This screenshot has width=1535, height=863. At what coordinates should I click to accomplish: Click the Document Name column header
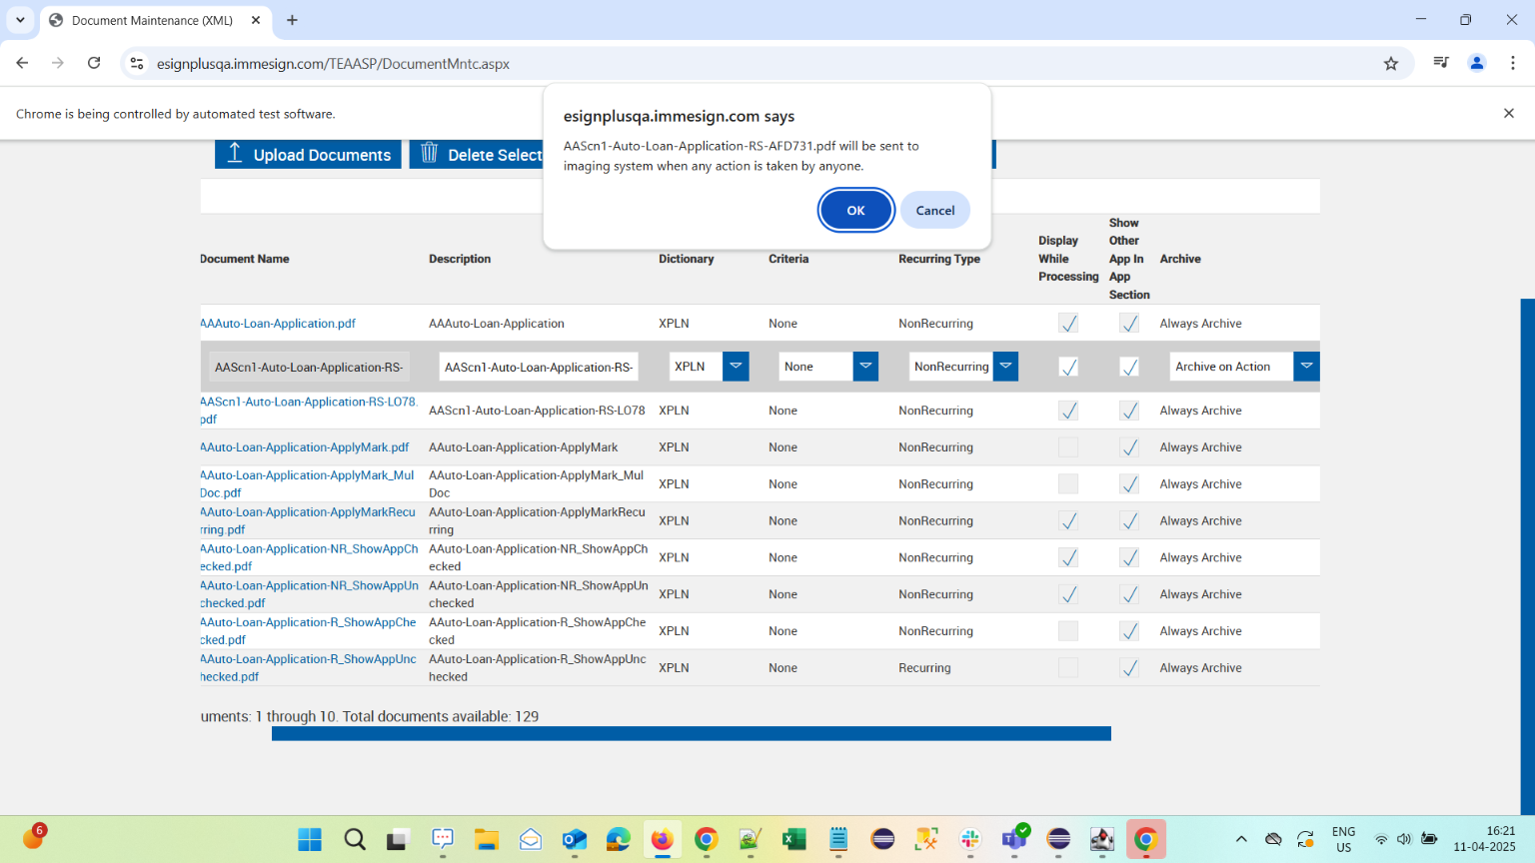tap(245, 259)
